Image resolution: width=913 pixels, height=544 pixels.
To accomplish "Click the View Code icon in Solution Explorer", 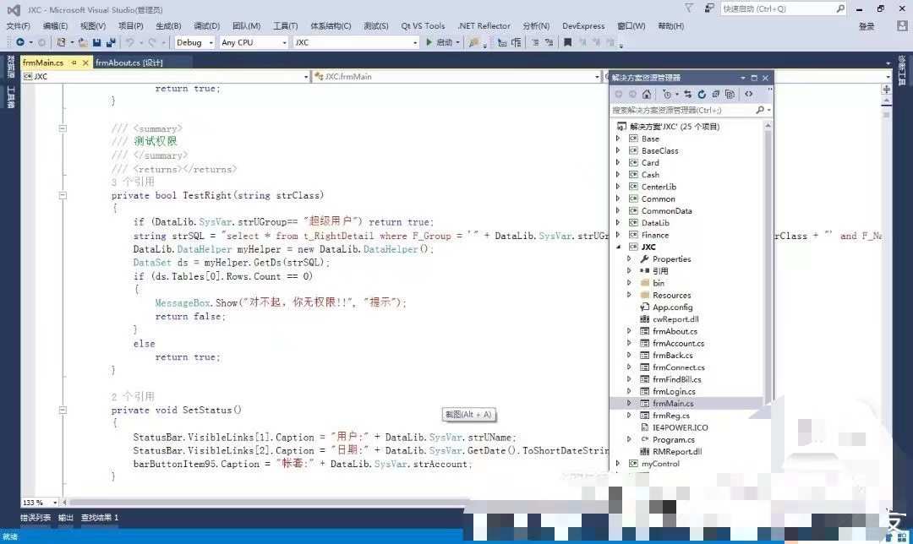I will point(749,95).
